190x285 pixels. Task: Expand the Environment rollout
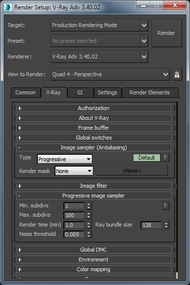click(x=94, y=259)
